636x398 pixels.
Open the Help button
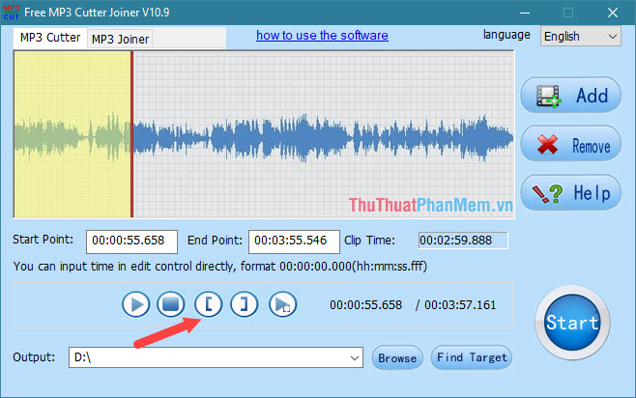(570, 192)
